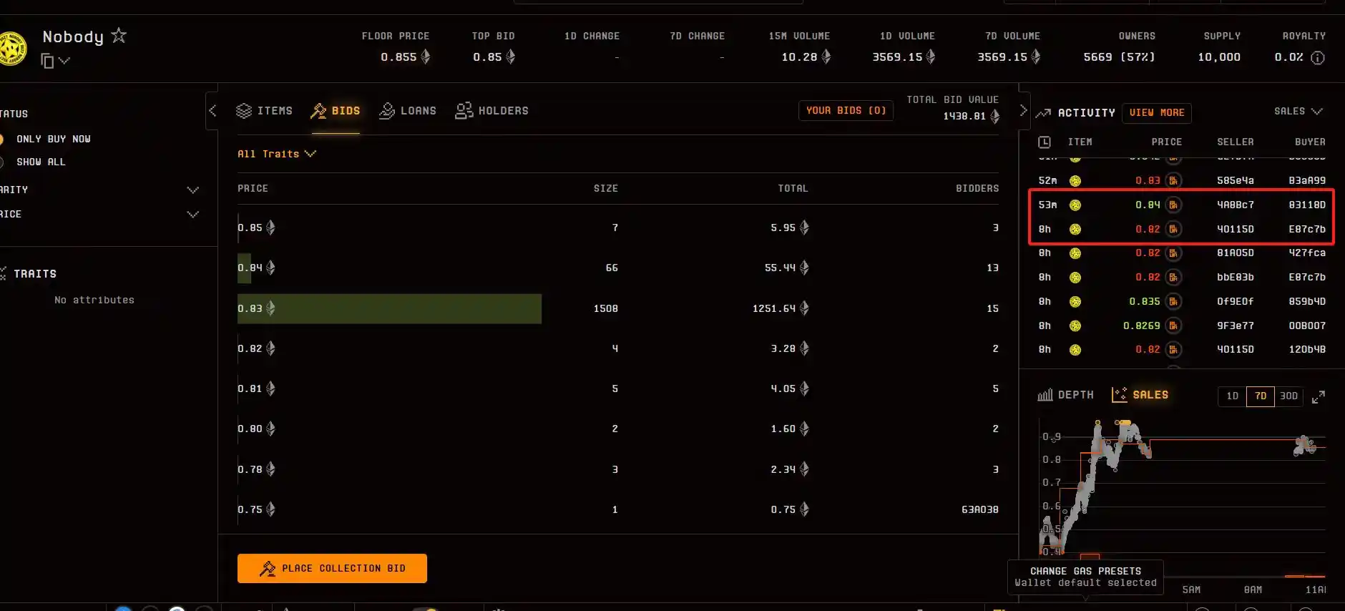Screen dimensions: 1345x611
Task: Click the royalty info icon
Action: (1317, 57)
